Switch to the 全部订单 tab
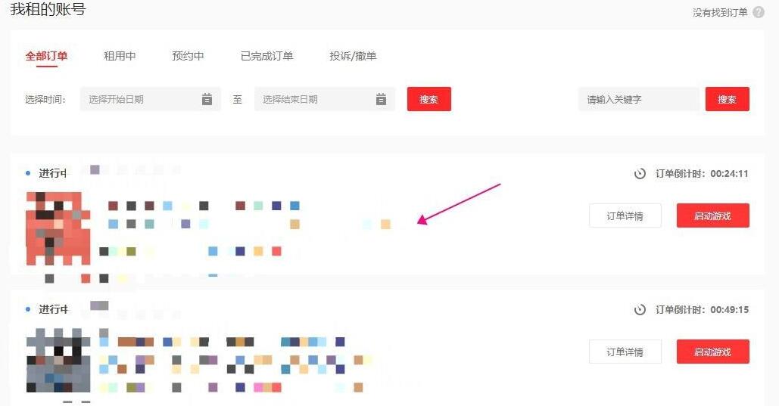This screenshot has width=779, height=406. [46, 56]
